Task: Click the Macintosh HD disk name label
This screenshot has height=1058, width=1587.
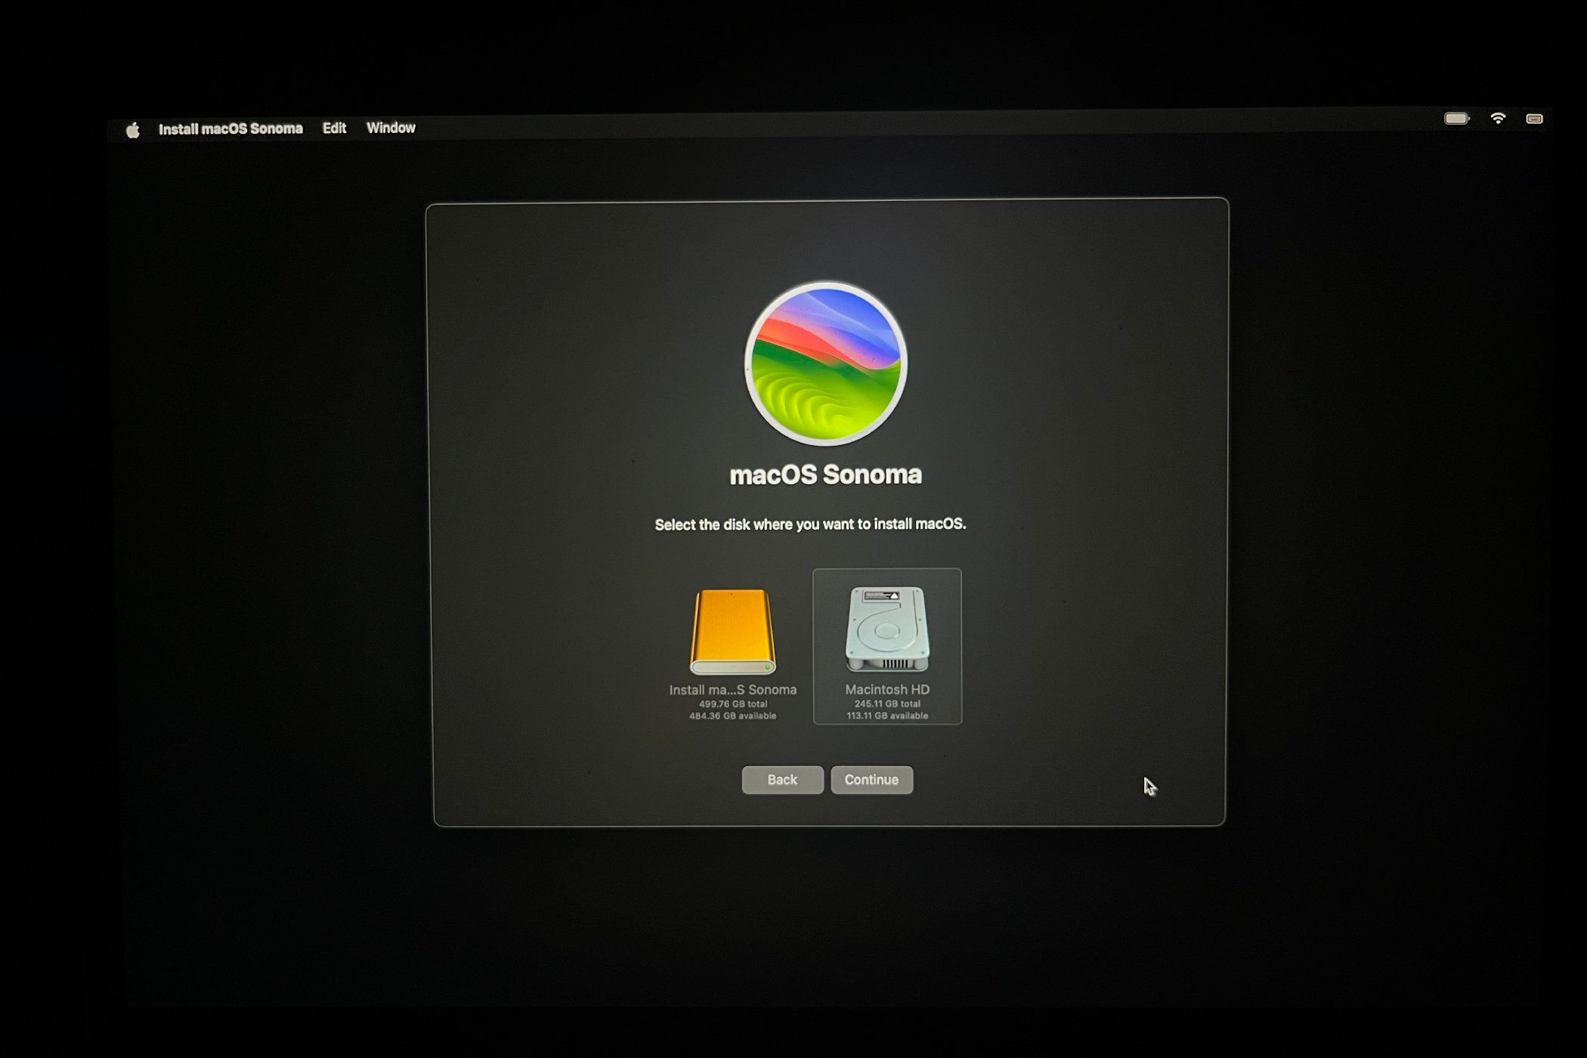Action: (887, 689)
